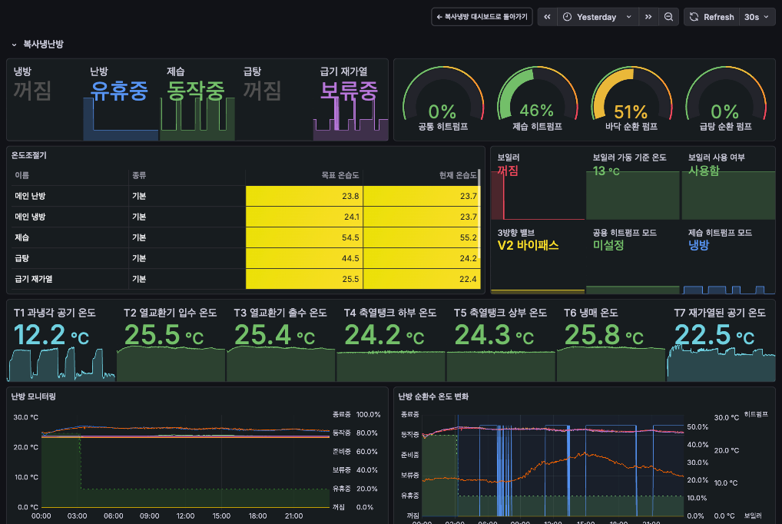782x524 pixels.
Task: Shift the time range backward
Action: click(x=547, y=17)
